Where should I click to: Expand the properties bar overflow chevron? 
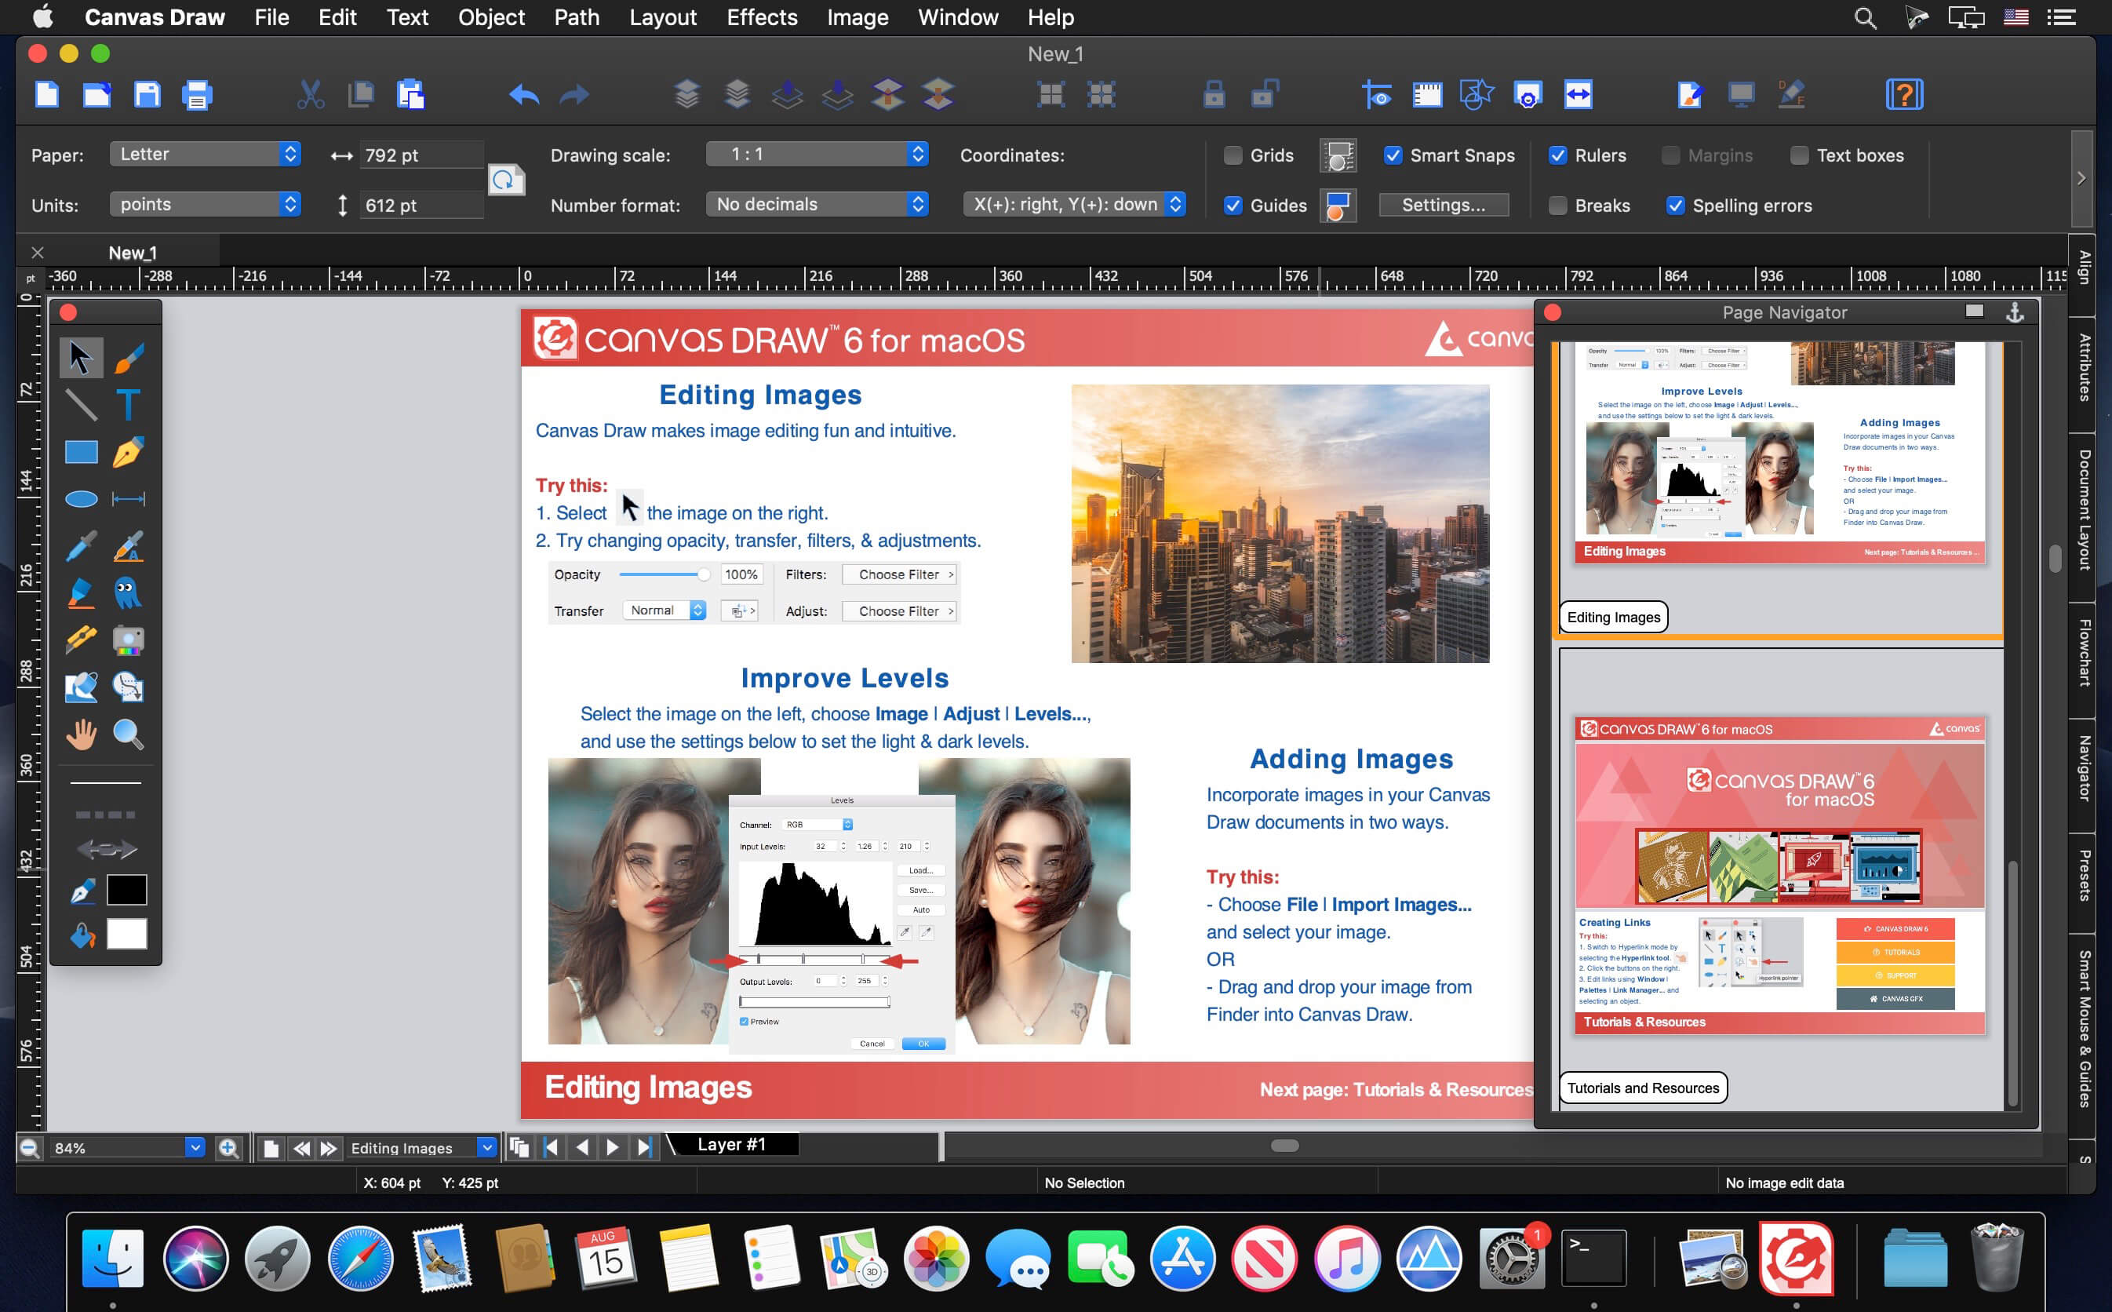pyautogui.click(x=2081, y=178)
